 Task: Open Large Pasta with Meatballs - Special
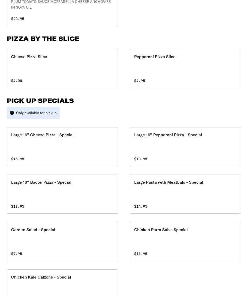click(185, 194)
